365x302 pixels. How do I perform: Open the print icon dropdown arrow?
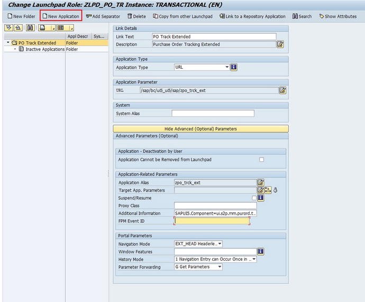click(53, 28)
